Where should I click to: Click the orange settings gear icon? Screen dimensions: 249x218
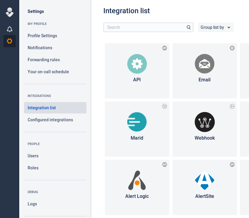[10, 41]
